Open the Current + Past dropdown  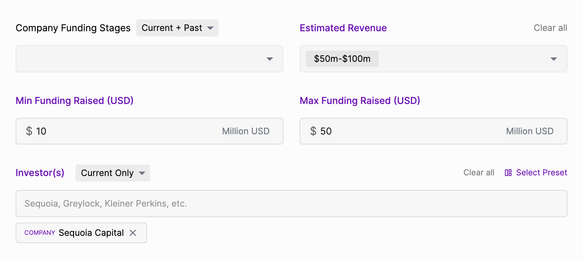pyautogui.click(x=177, y=28)
